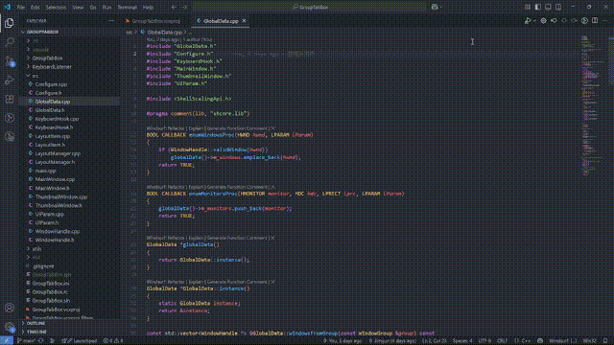
Task: Open LayoutItem.cpp in explorer
Action: point(52,136)
